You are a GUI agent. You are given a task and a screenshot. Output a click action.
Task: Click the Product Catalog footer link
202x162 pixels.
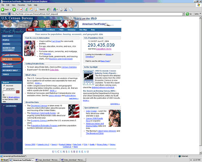pos(65,144)
